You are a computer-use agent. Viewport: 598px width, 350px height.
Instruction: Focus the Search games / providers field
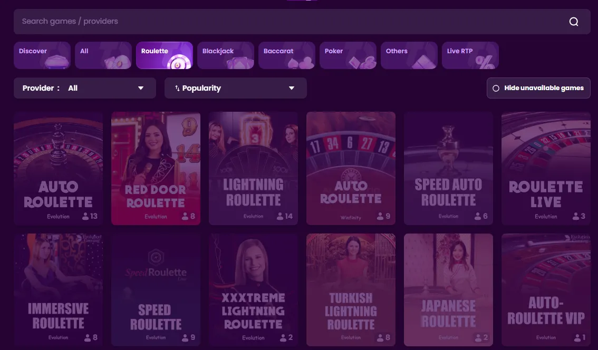(302, 22)
